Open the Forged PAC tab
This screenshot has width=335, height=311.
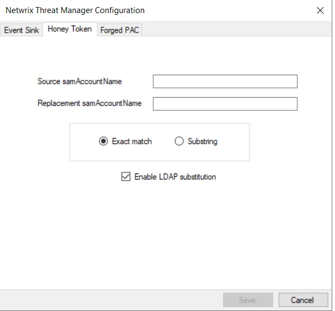pyautogui.click(x=119, y=30)
